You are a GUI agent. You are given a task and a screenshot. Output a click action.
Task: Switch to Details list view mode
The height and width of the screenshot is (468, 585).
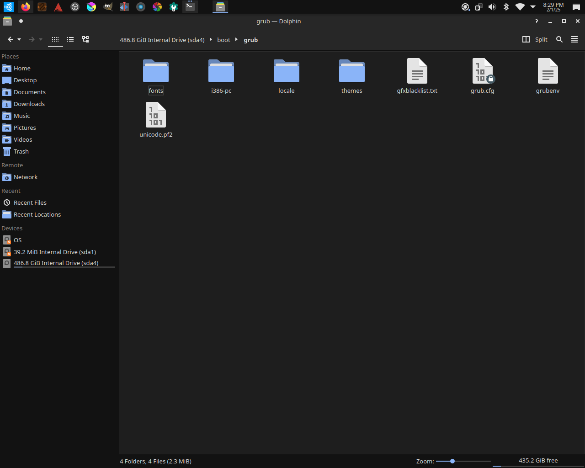85,40
